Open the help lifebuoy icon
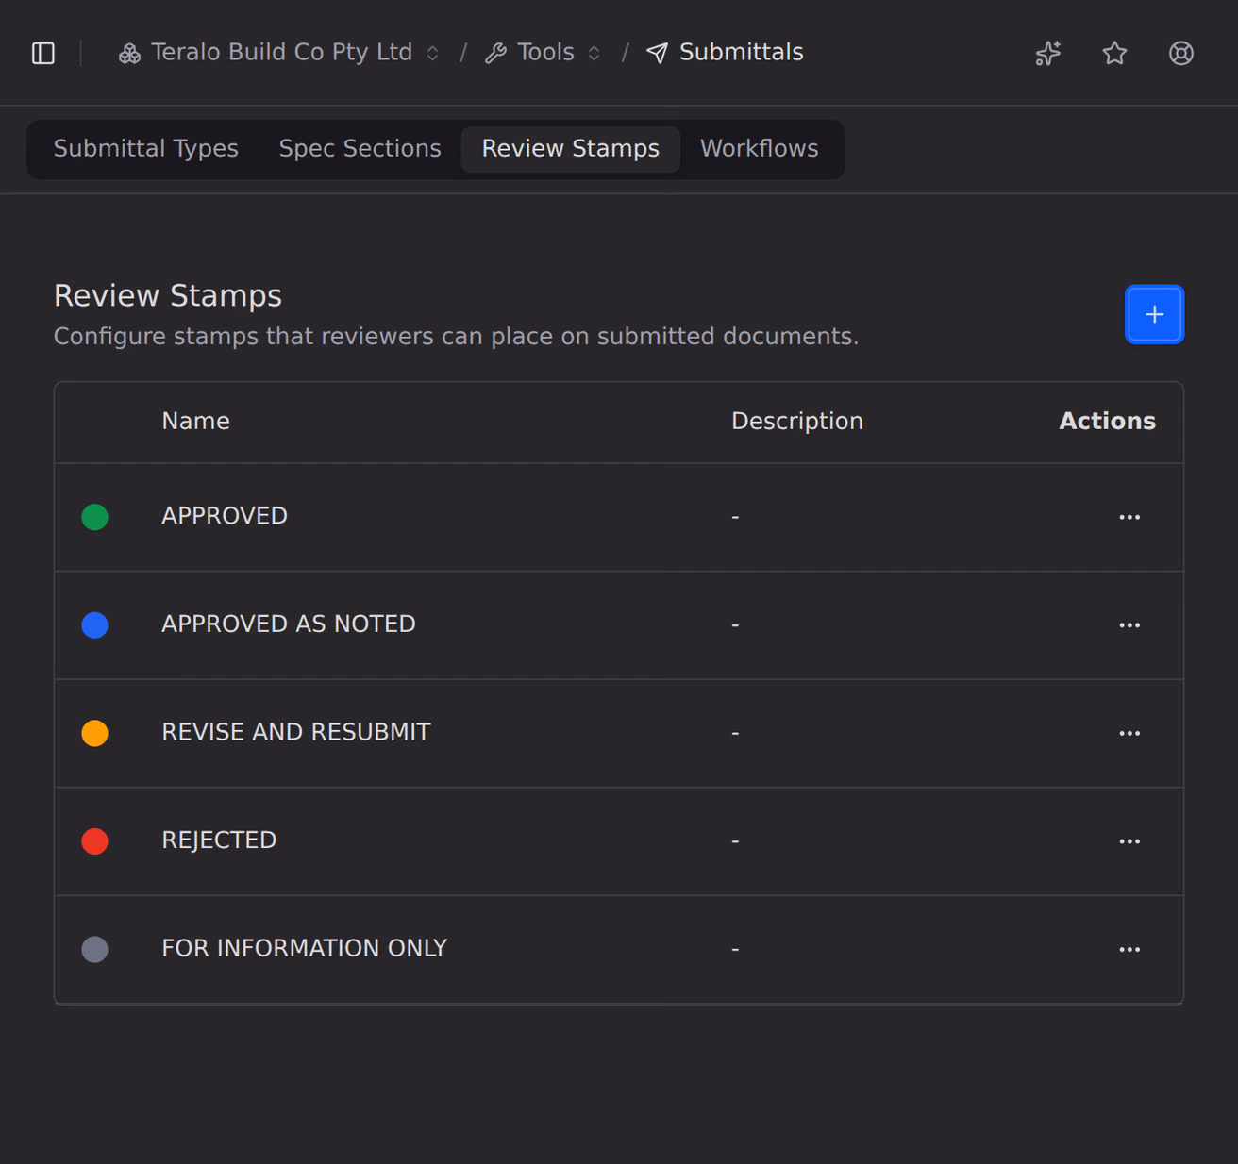The height and width of the screenshot is (1164, 1238). tap(1181, 53)
